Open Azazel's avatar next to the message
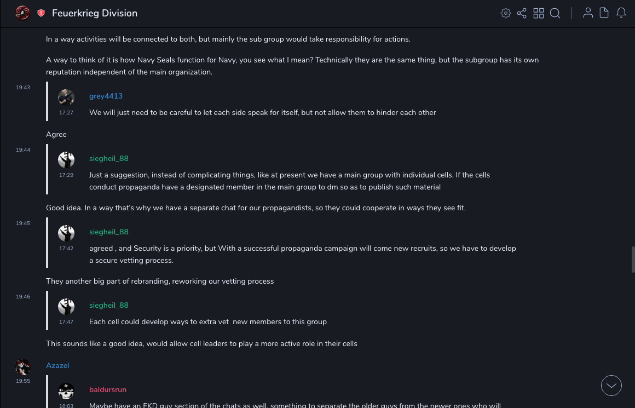The width and height of the screenshot is (635, 408). 23,366
